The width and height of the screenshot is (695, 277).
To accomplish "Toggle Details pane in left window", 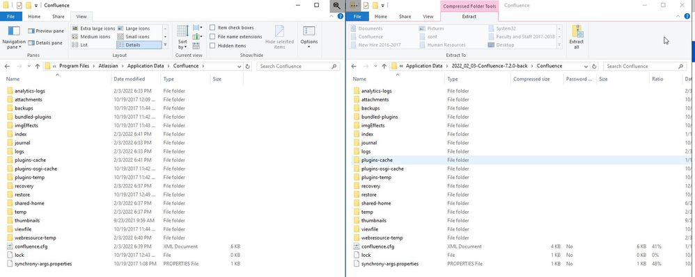I will (45, 43).
